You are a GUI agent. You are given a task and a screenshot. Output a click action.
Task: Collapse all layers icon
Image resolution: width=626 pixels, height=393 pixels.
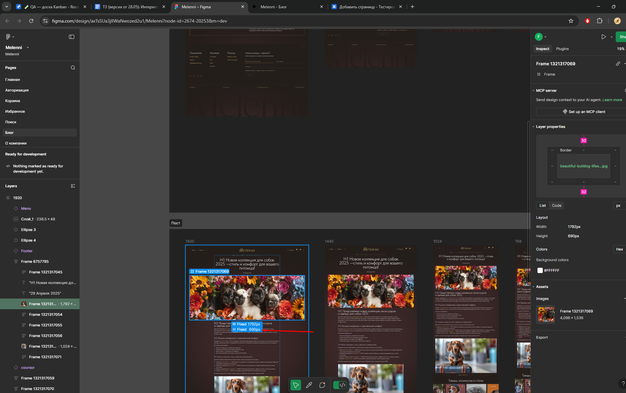click(x=73, y=186)
